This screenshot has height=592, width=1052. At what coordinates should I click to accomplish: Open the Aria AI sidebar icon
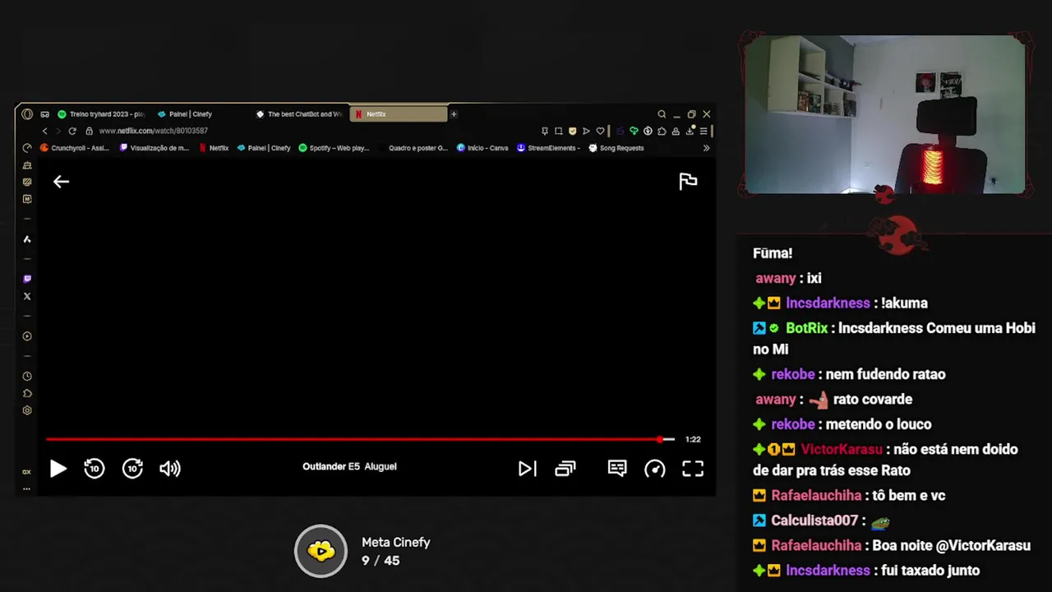27,239
